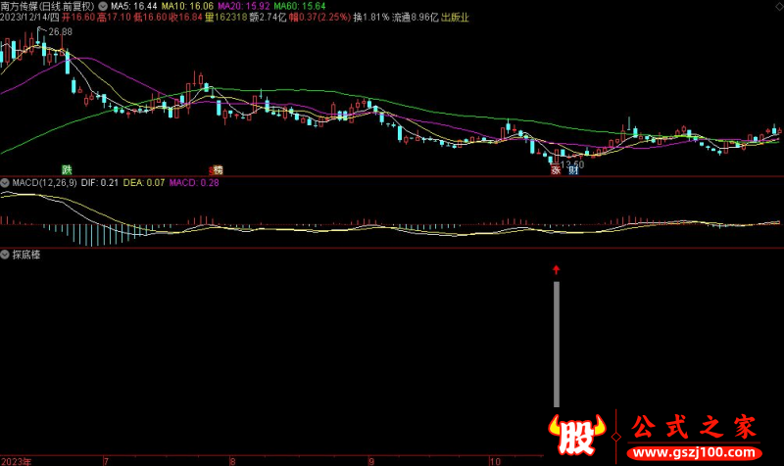
Task: Click the 南方传媒(日线,前复权) chart title
Action: [47, 6]
